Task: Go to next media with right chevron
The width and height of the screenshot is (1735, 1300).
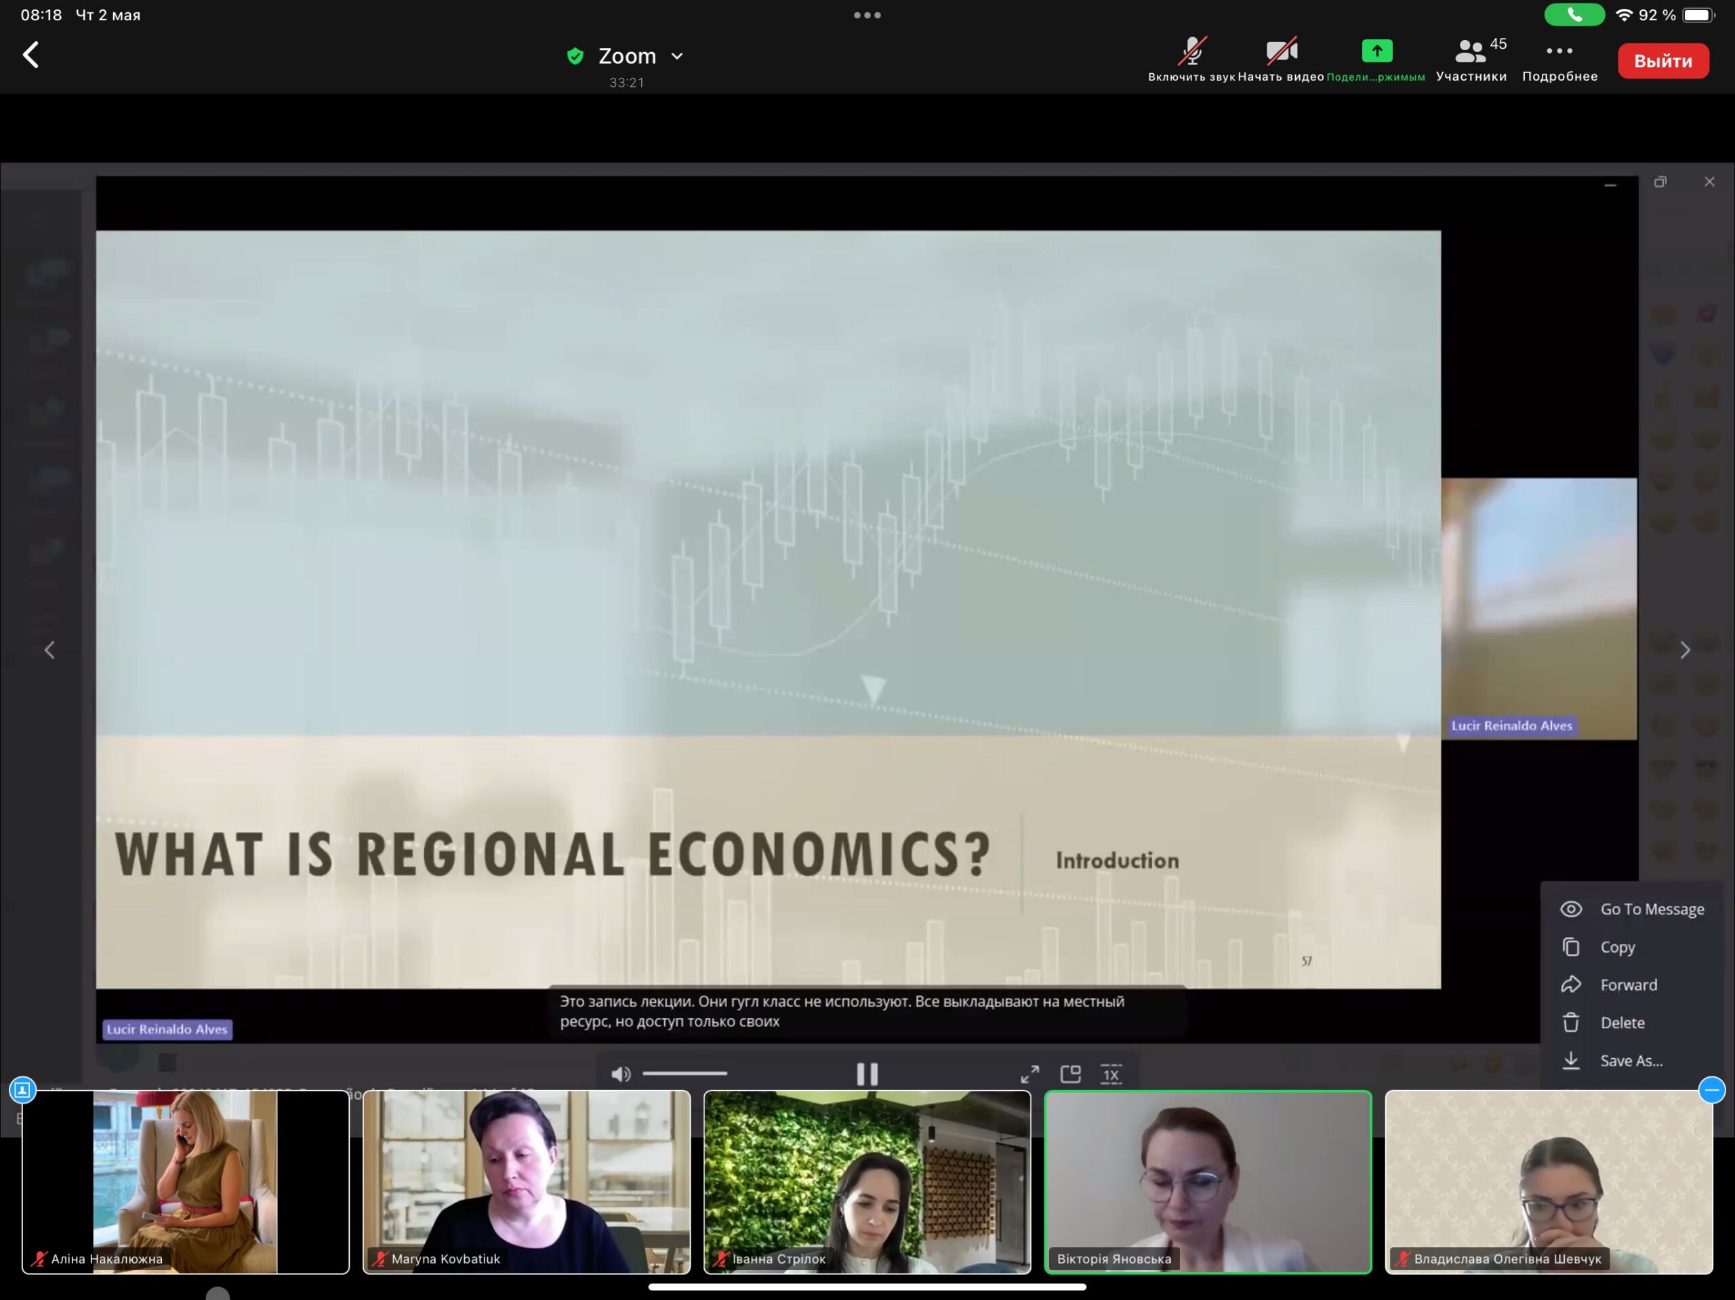Action: (x=1685, y=650)
